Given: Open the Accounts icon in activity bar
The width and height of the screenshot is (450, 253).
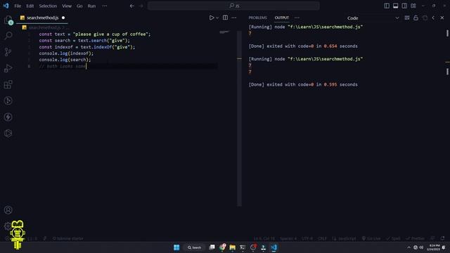Looking at the screenshot, I should click(8, 210).
